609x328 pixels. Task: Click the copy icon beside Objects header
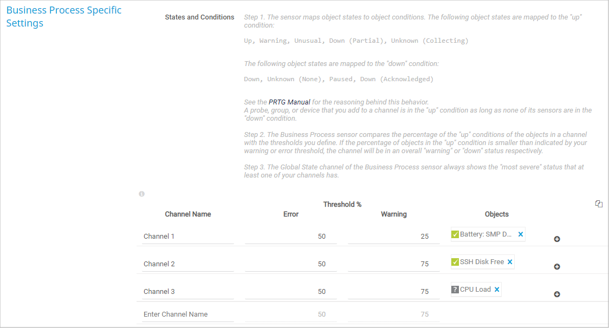tap(599, 204)
